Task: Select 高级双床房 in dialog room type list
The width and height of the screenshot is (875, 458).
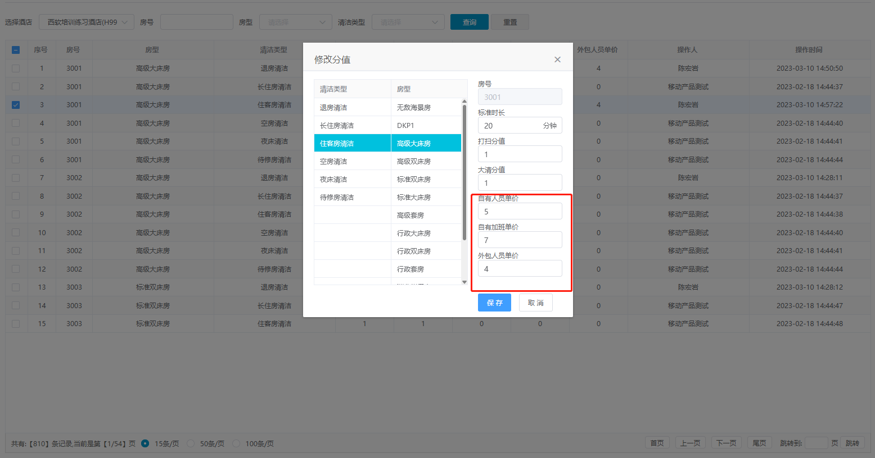Action: point(426,161)
